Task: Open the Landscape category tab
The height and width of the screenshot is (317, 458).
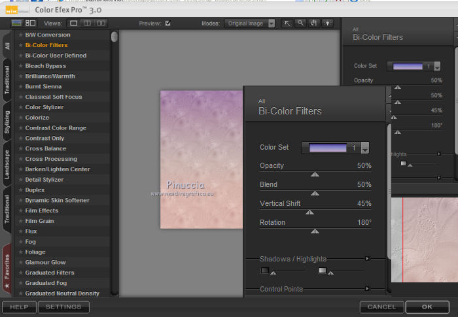Action: tap(7, 164)
